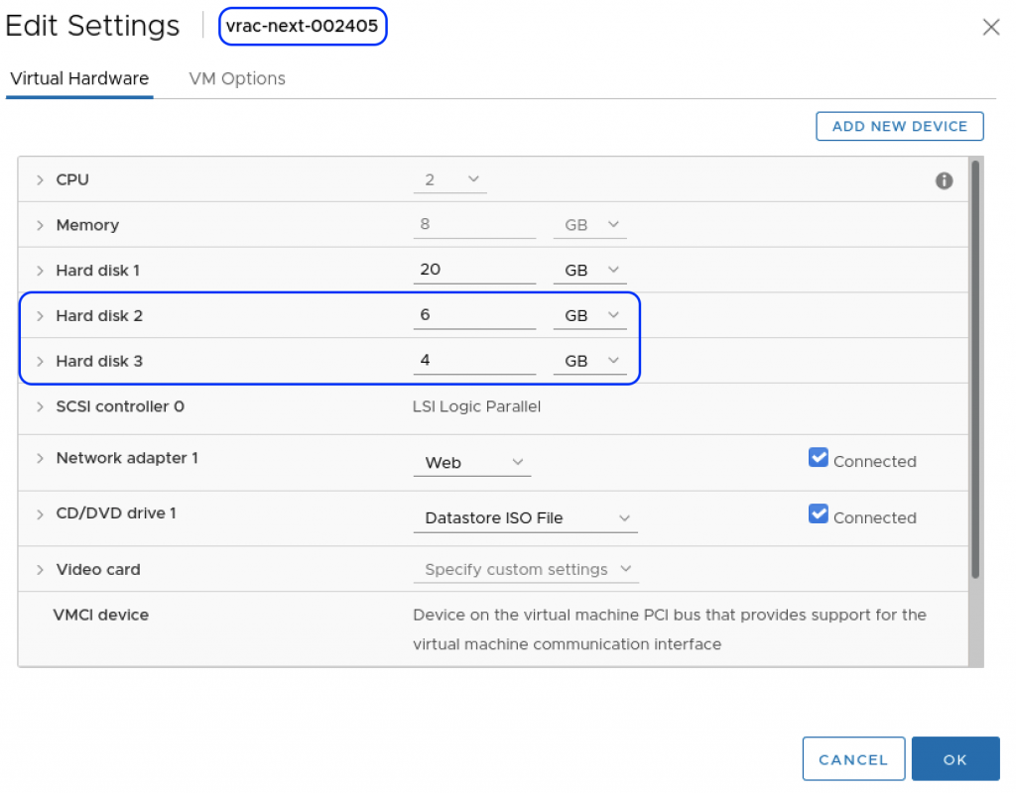Open the Web network dropdown

[472, 463]
